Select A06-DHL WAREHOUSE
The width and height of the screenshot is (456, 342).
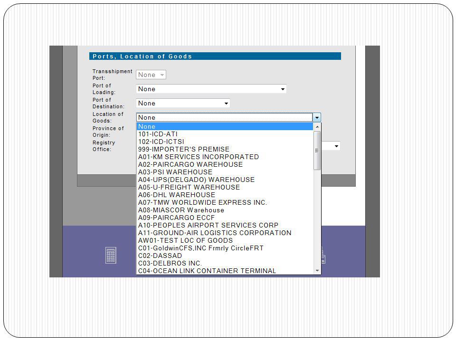coord(225,195)
